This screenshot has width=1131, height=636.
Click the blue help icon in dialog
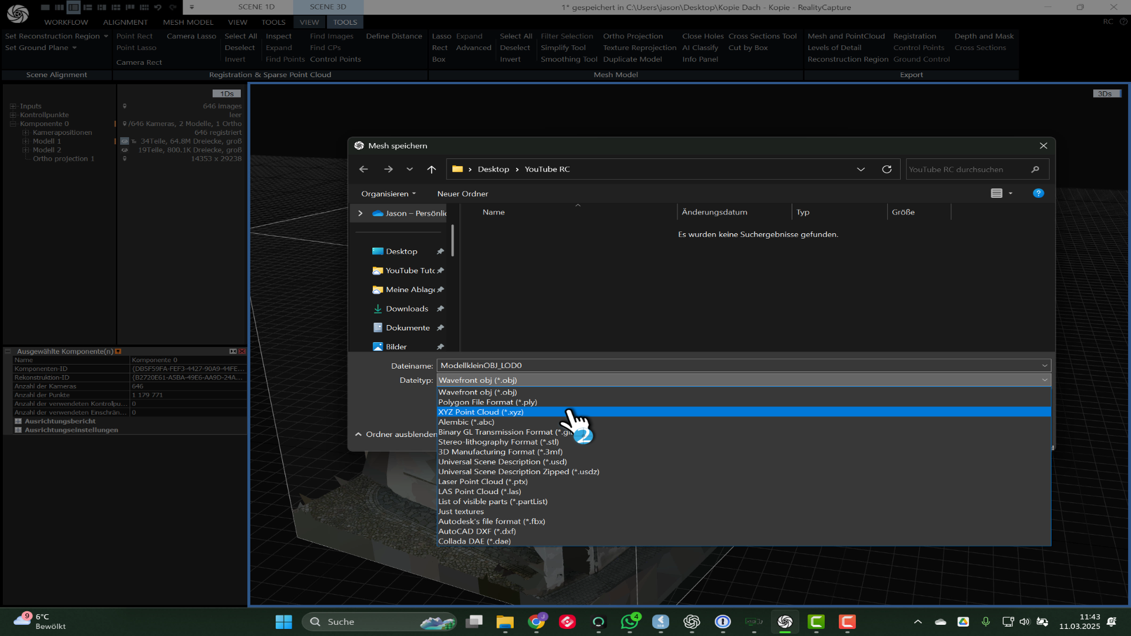pyautogui.click(x=1038, y=193)
